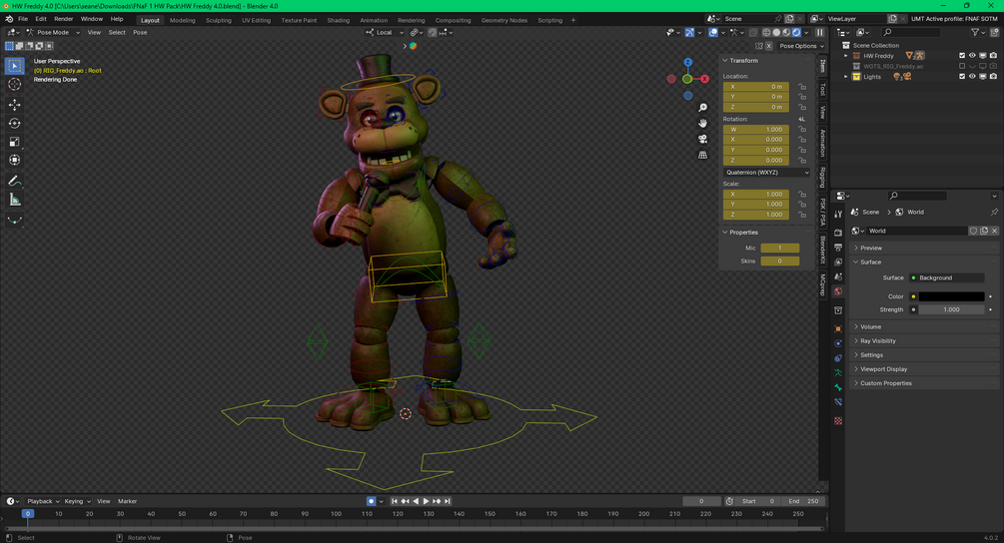Pin the properties editor context
Viewport: 1004px width, 543px height.
pos(994,212)
